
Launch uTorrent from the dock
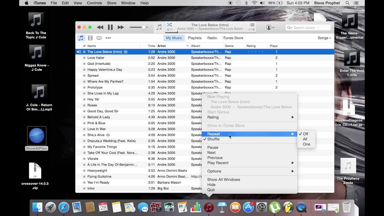[x=275, y=207]
